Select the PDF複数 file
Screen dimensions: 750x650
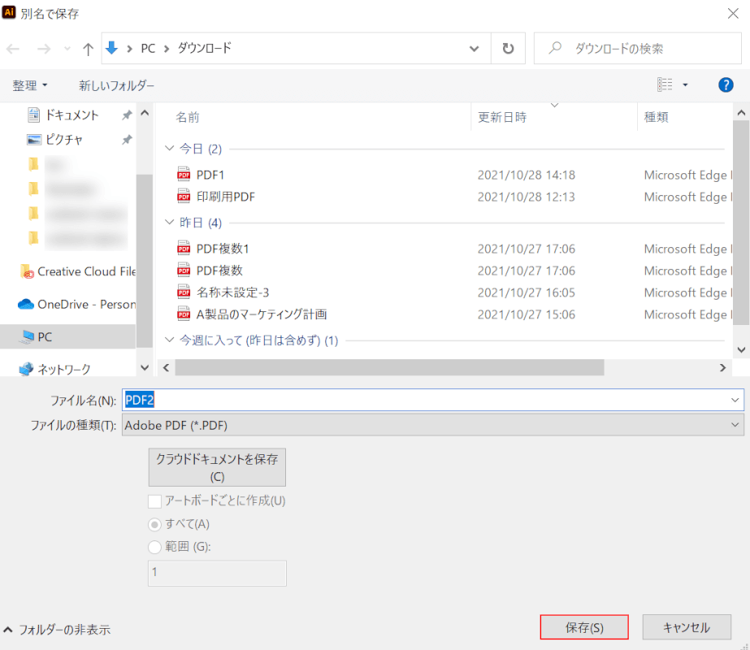[219, 271]
